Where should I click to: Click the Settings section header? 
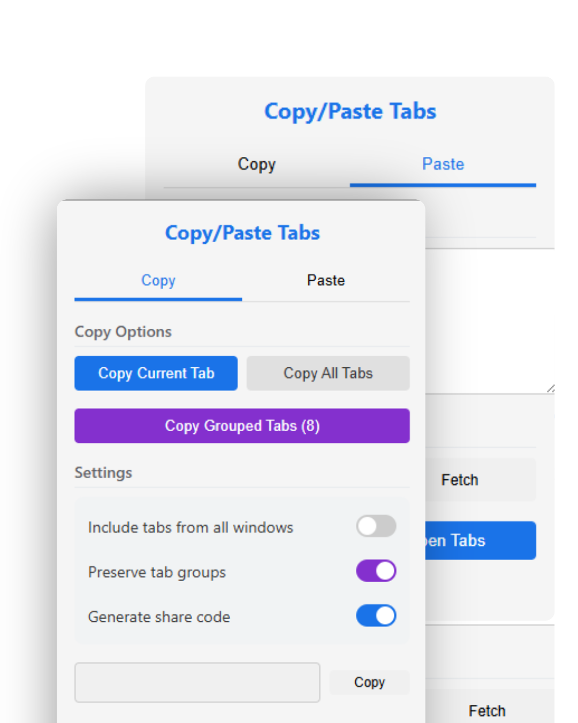pos(103,473)
